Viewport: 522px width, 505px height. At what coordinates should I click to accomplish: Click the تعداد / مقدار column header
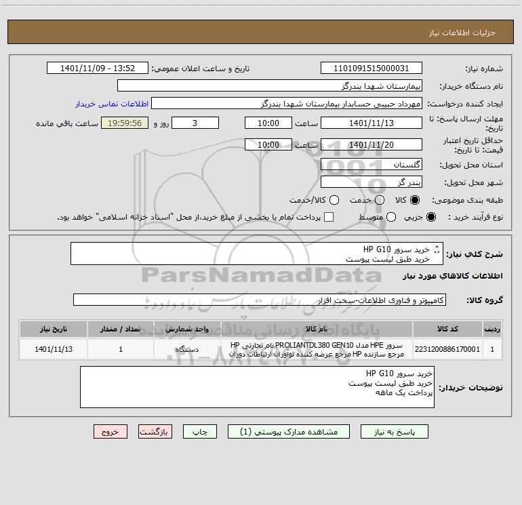(121, 329)
